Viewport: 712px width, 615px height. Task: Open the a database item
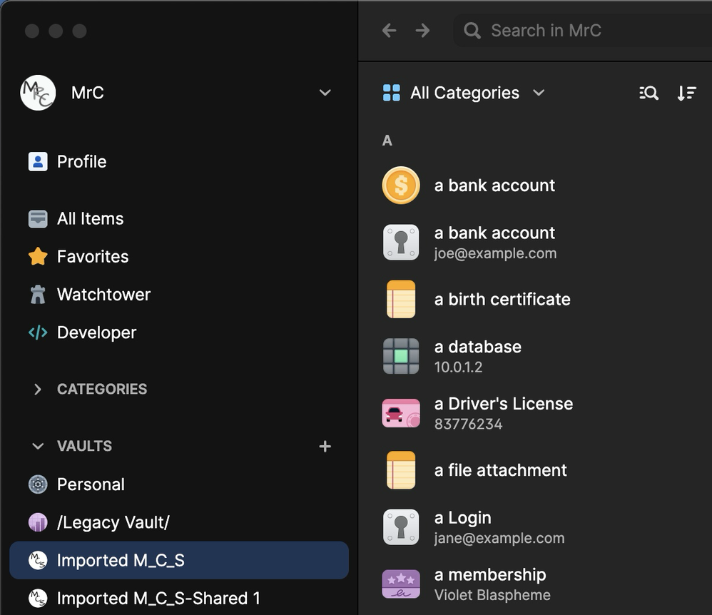click(477, 356)
